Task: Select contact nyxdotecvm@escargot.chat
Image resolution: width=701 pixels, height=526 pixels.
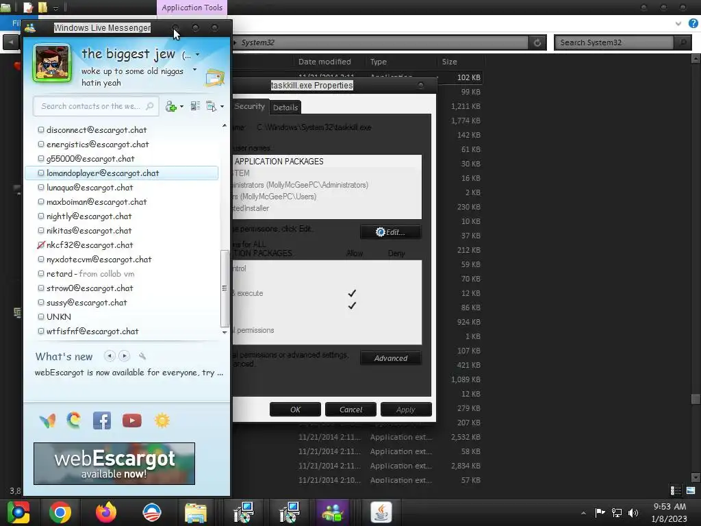Action: pyautogui.click(x=99, y=260)
